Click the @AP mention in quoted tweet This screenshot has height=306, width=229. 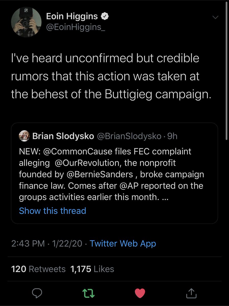135,185
